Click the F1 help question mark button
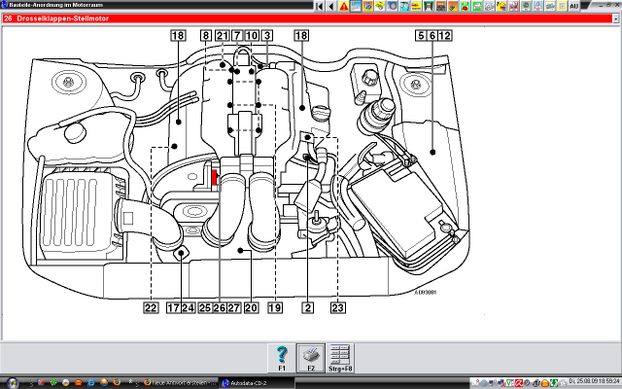This screenshot has width=622, height=389. 281,355
